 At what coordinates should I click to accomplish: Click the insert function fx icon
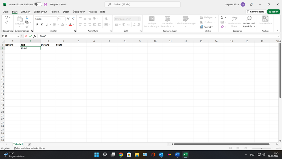tap(35, 36)
